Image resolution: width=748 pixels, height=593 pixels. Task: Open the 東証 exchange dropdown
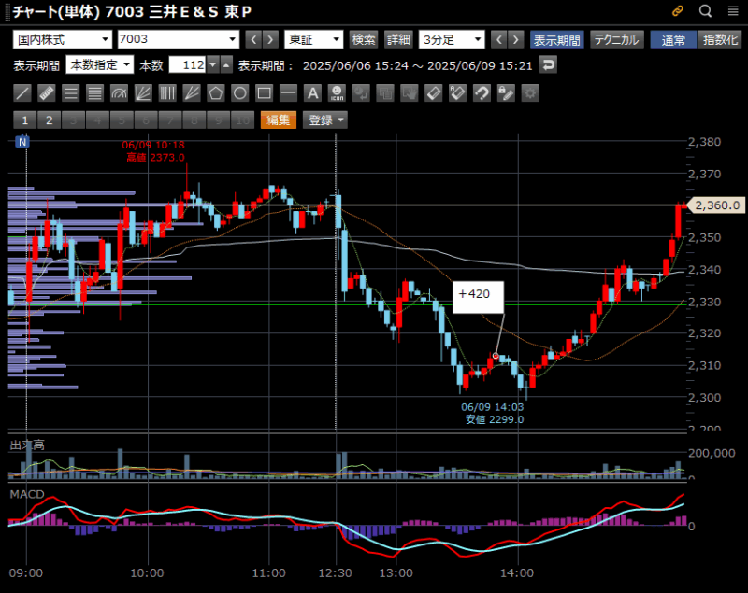[314, 39]
